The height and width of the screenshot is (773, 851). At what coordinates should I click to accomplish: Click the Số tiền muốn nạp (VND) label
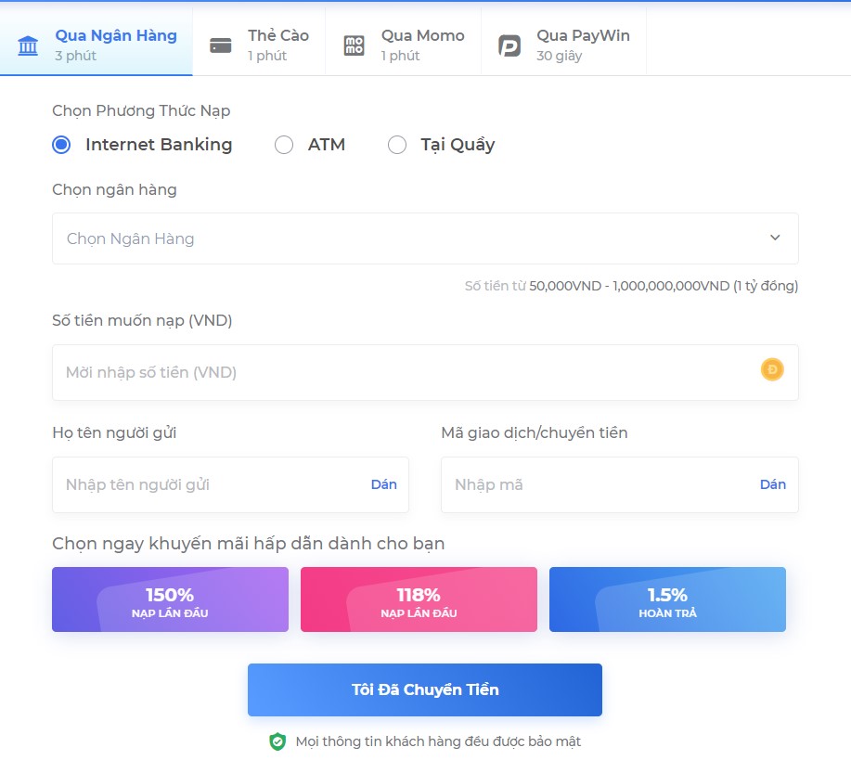tap(142, 320)
